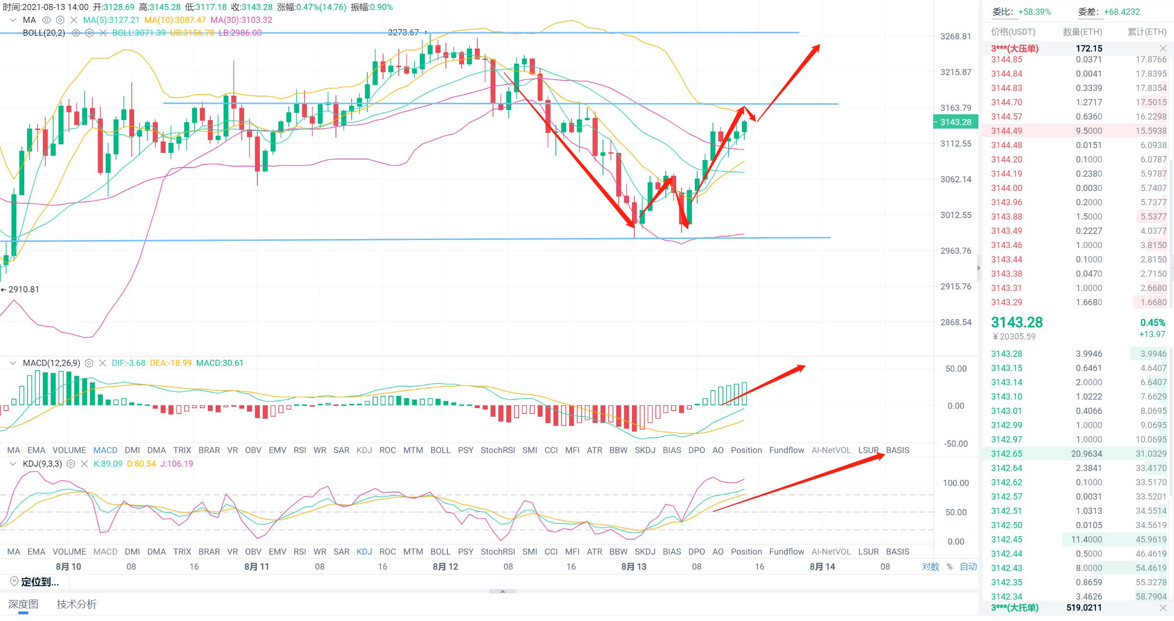
Task: Open MA indicator settings hexagon icon
Action: 60,20
